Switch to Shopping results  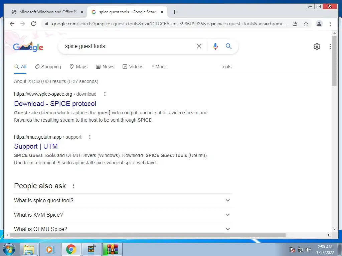tap(48, 67)
